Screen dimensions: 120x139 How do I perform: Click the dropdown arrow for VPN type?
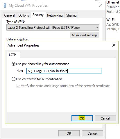96,28
